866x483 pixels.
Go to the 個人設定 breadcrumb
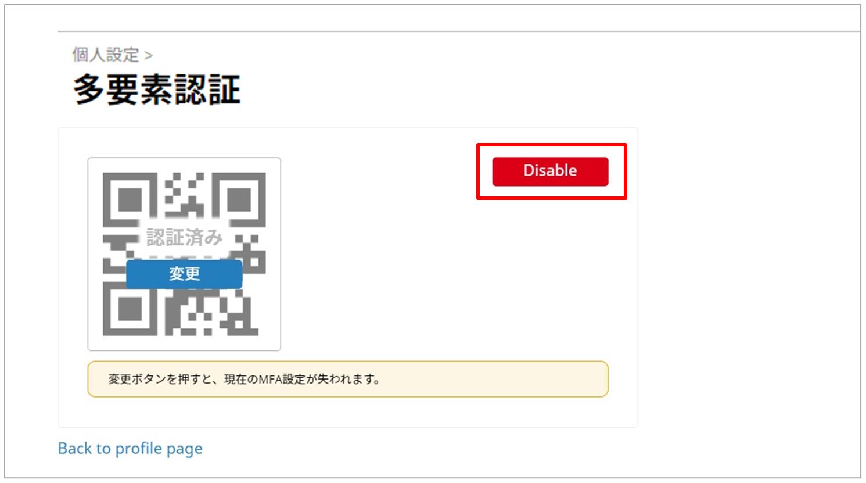click(x=106, y=55)
